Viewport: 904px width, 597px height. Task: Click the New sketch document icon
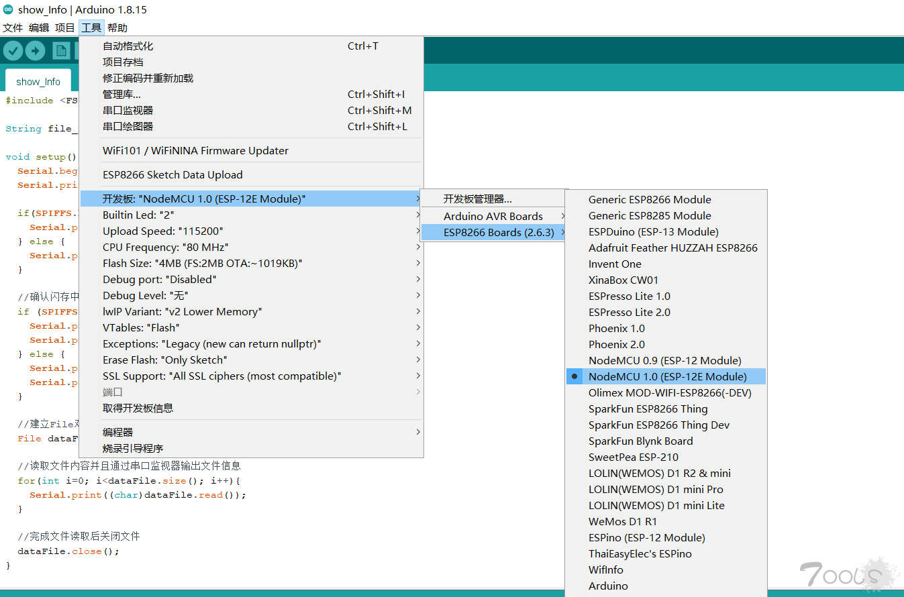click(x=61, y=51)
